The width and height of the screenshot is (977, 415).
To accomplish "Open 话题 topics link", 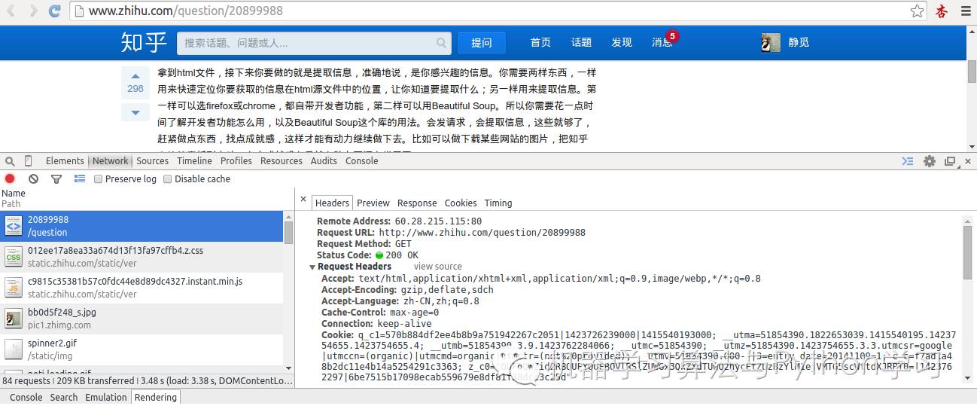I will click(x=581, y=43).
